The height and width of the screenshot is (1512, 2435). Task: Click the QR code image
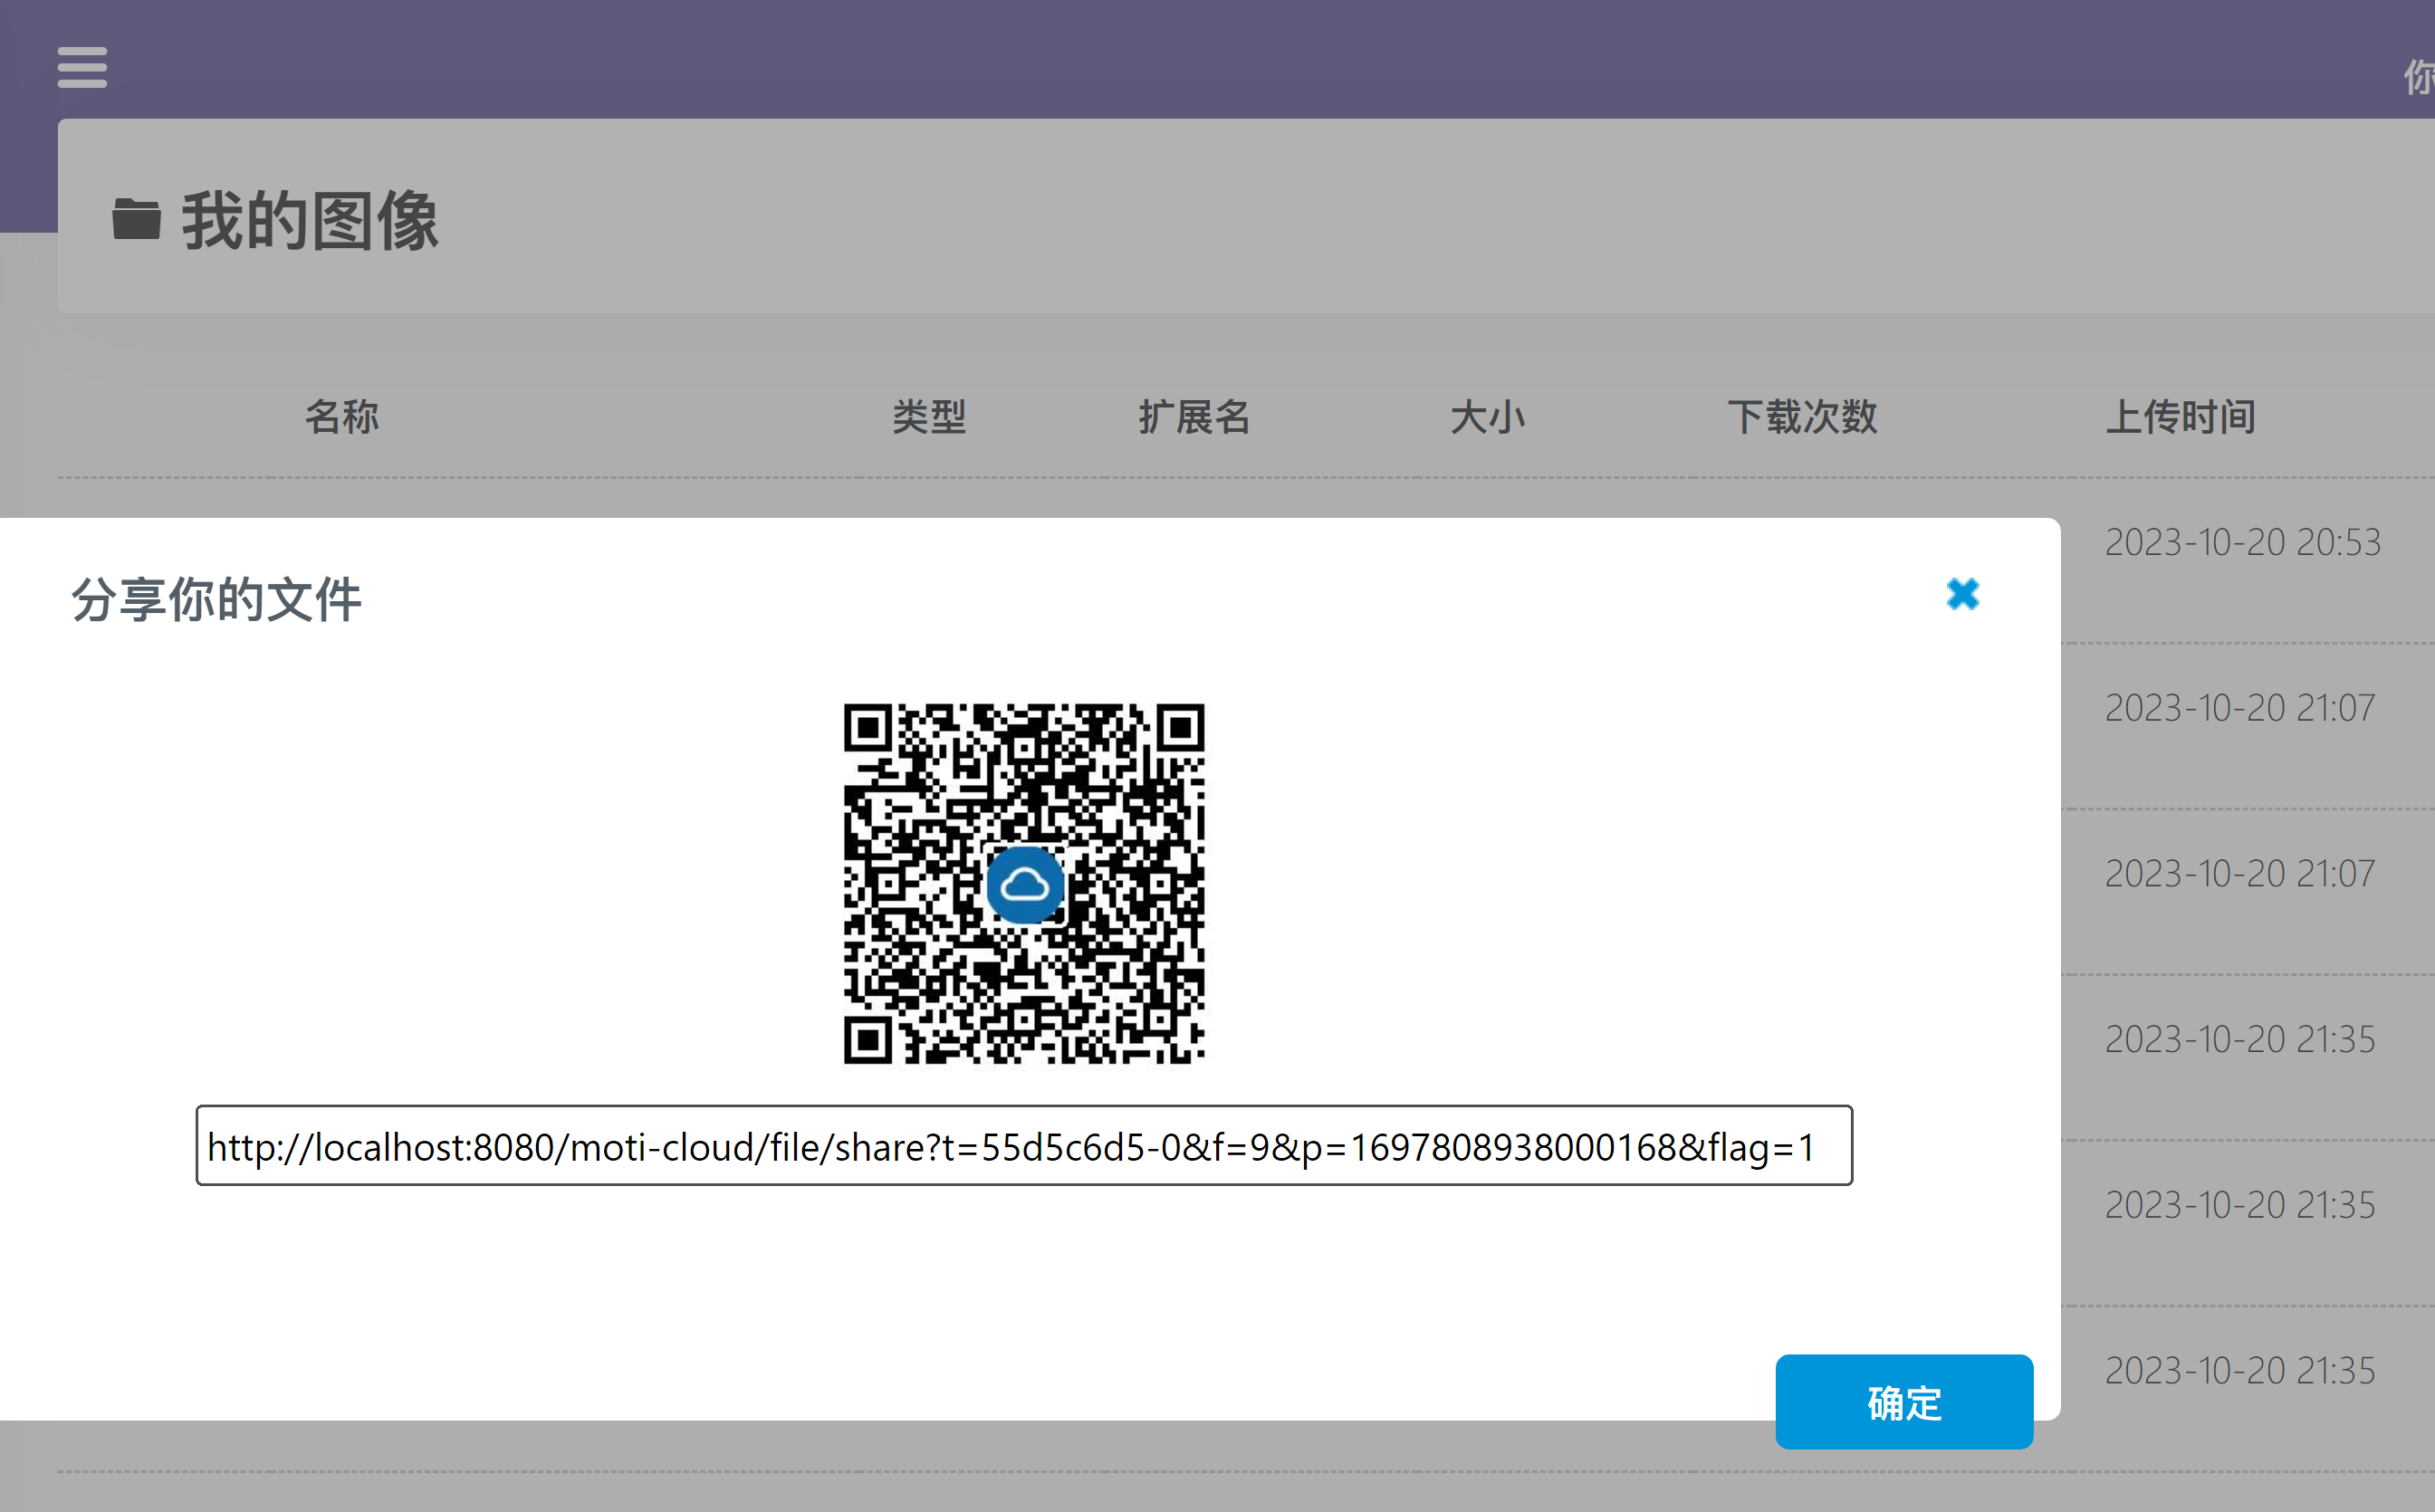click(x=1024, y=884)
